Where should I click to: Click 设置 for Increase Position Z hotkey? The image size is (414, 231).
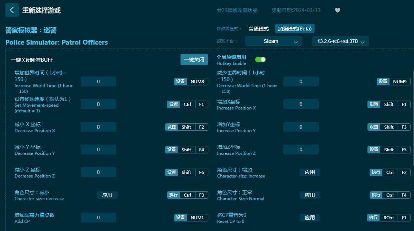pyautogui.click(x=374, y=150)
